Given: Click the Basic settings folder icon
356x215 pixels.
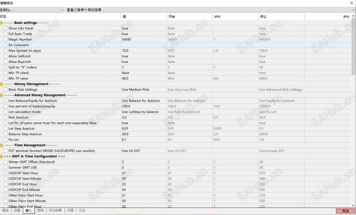Looking at the screenshot, I should click(1, 23).
